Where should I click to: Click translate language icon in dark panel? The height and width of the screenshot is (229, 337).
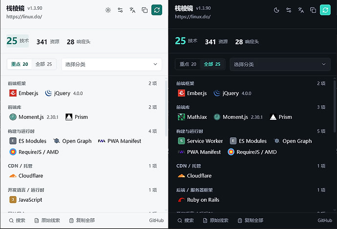(301, 10)
